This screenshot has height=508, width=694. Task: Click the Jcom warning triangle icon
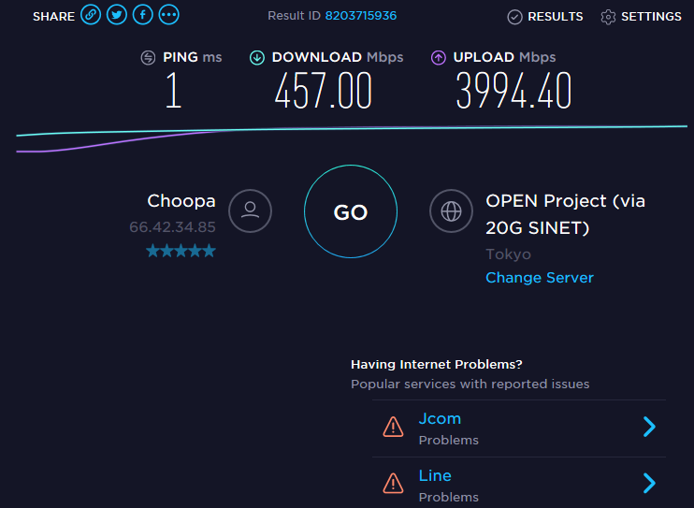(x=393, y=427)
